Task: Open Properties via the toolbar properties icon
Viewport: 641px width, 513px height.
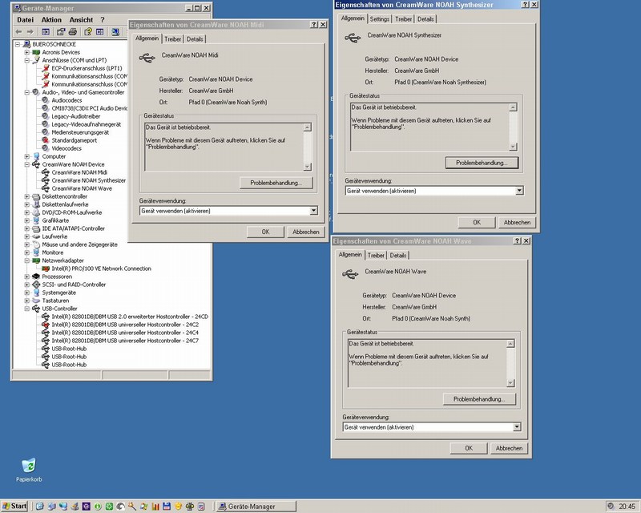Action: point(62,32)
